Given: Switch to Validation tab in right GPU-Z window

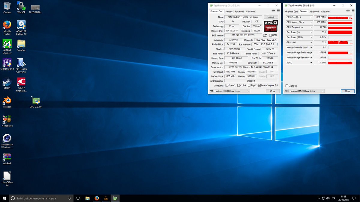Looking at the screenshot, I should (x=325, y=12).
